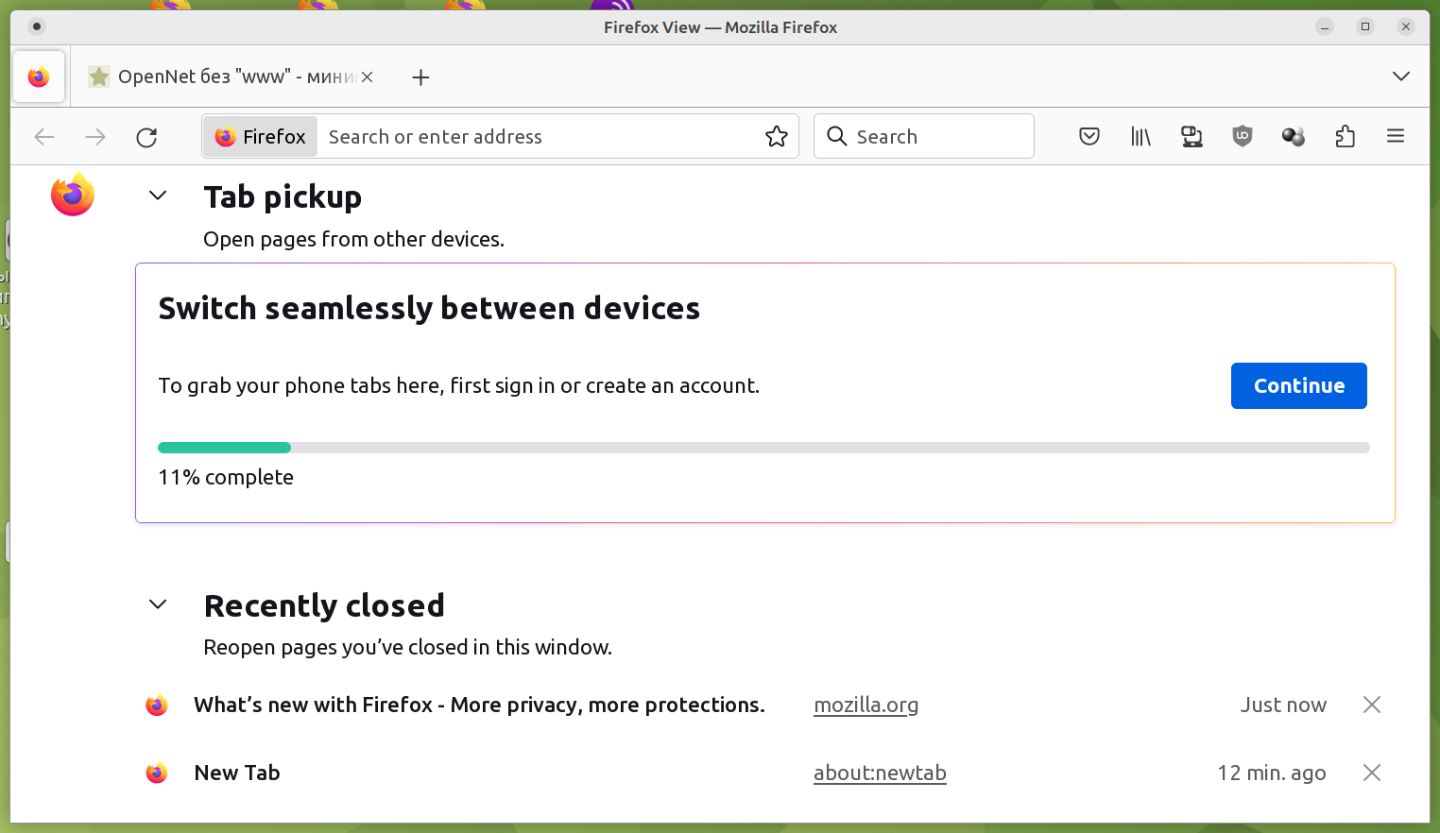Screen dimensions: 1440x833
Task: Reopen 'What's new with Firefox' closed page
Action: tap(479, 705)
